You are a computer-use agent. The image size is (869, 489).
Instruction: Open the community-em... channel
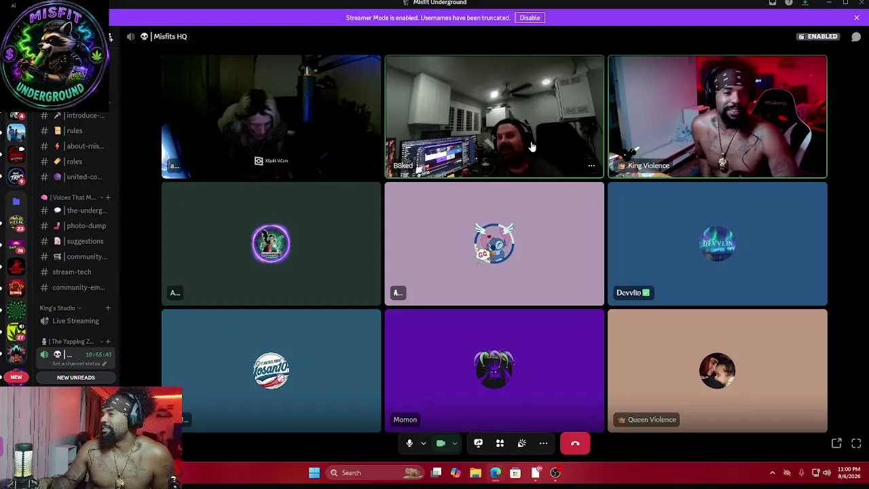72,287
